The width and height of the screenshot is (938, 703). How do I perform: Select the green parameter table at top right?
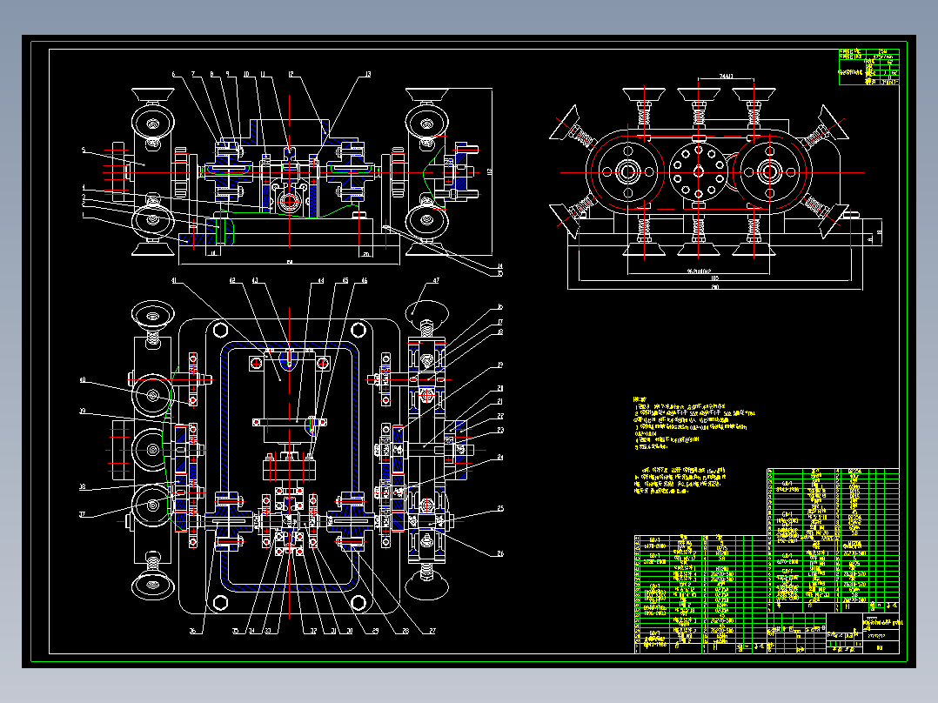868,67
